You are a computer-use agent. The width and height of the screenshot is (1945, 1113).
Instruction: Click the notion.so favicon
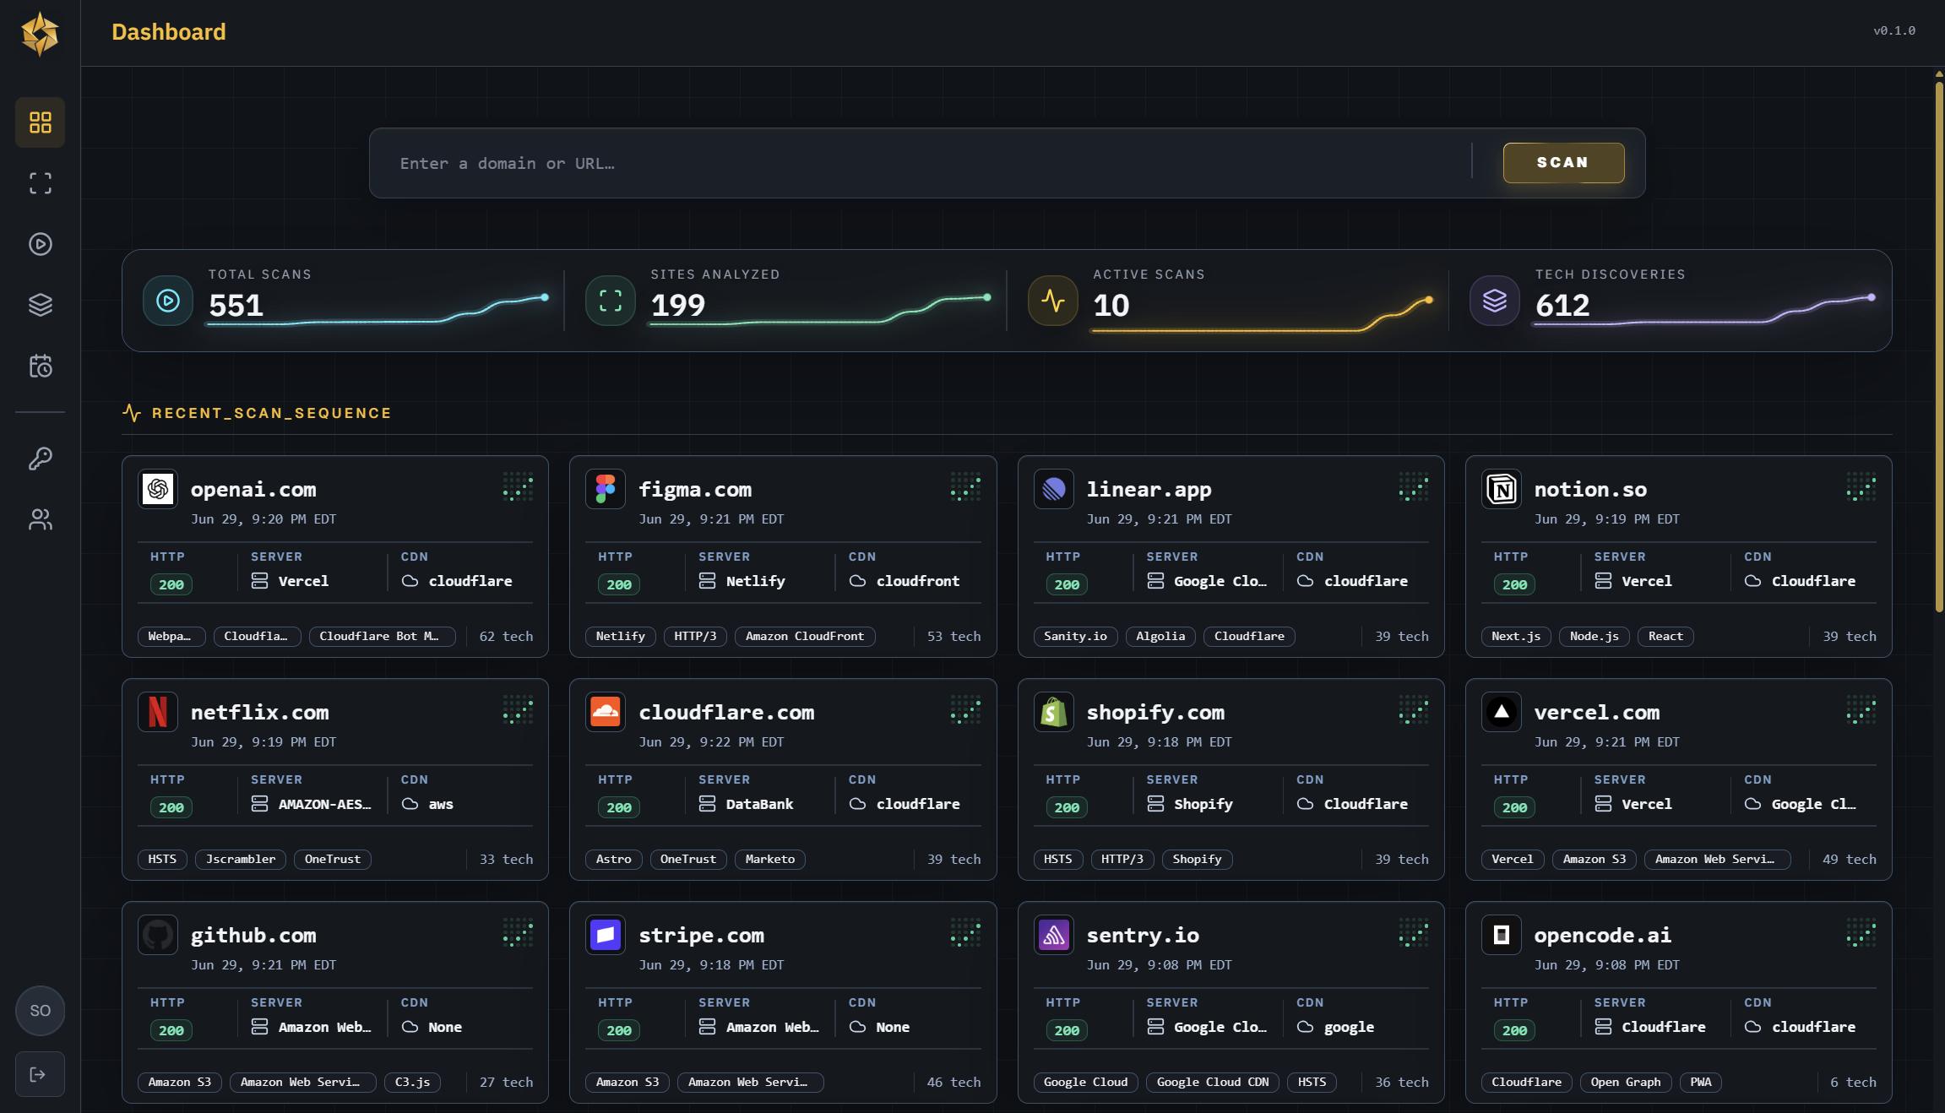coord(1501,489)
